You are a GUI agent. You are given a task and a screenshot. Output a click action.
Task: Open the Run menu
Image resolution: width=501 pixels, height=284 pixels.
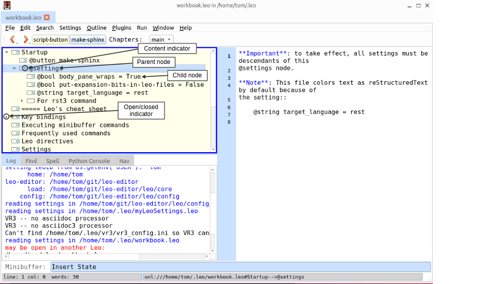click(142, 28)
